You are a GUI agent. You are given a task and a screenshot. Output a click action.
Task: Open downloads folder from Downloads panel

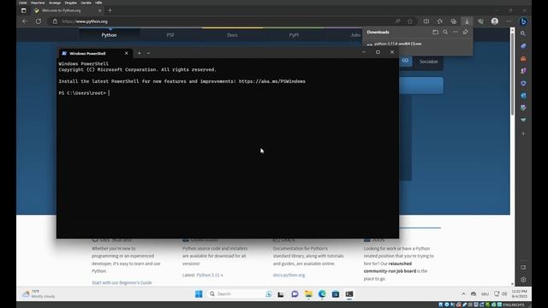point(436,33)
